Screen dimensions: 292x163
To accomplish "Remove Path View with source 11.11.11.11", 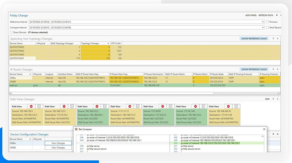I will 130,106.
